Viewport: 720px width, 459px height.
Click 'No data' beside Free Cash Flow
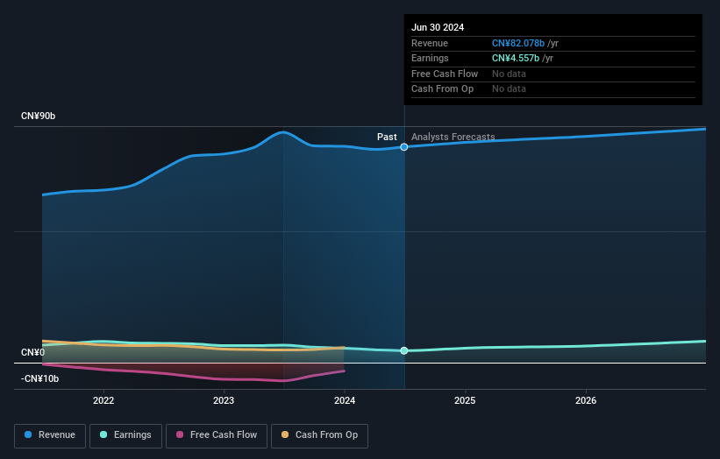click(x=509, y=74)
